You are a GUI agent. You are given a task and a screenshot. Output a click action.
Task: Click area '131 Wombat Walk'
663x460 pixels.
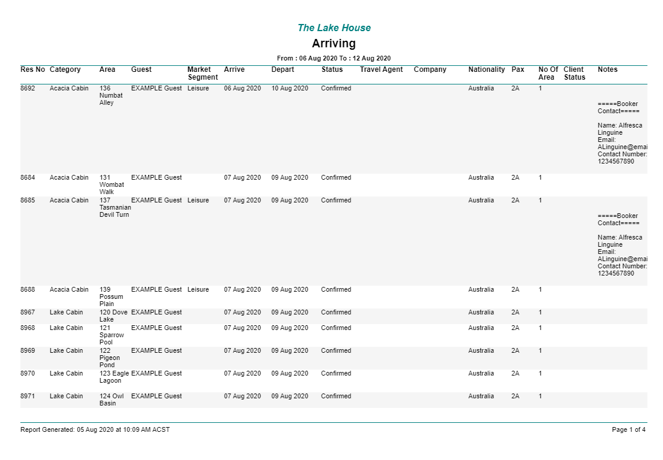pos(111,184)
